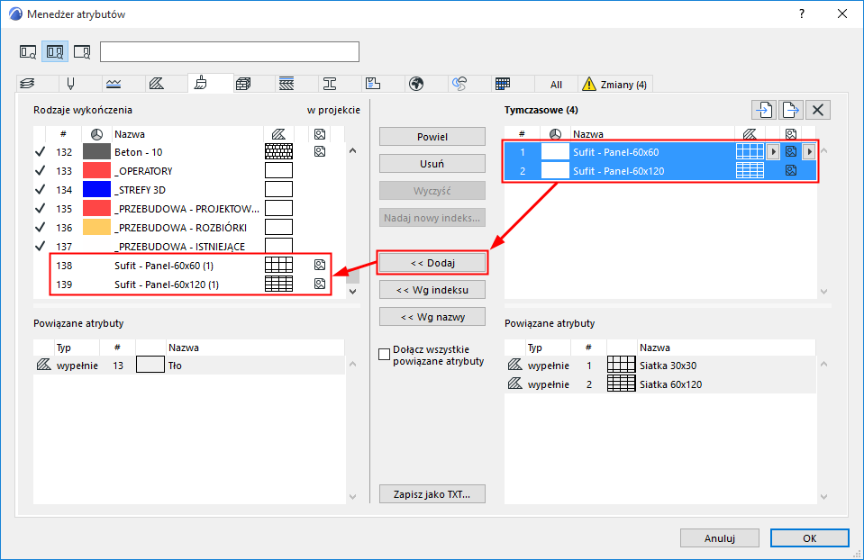This screenshot has width=864, height=560.
Task: Search in left list only icon
Action: click(28, 51)
